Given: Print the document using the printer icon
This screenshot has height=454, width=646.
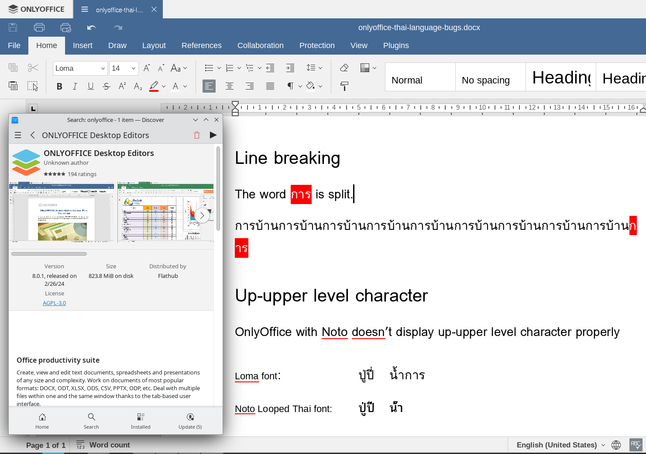Looking at the screenshot, I should (x=39, y=28).
